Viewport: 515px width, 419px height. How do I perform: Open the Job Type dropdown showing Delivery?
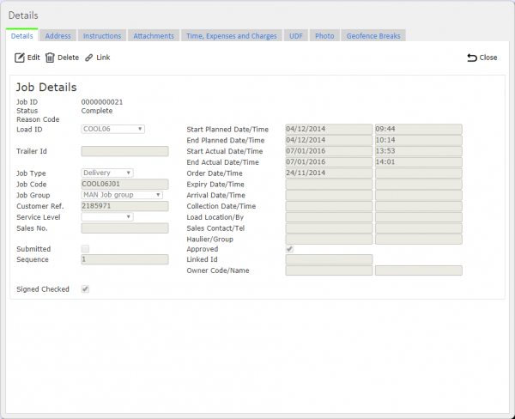[107, 173]
